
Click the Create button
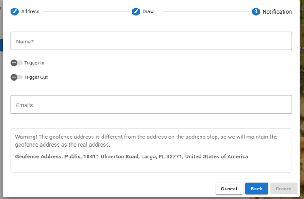click(x=284, y=189)
